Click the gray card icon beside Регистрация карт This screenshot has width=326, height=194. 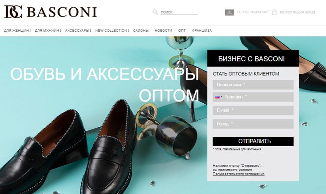tap(230, 12)
